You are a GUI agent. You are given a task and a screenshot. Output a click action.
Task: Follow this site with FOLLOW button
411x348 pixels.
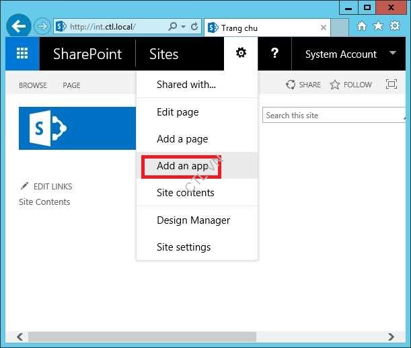tap(351, 85)
